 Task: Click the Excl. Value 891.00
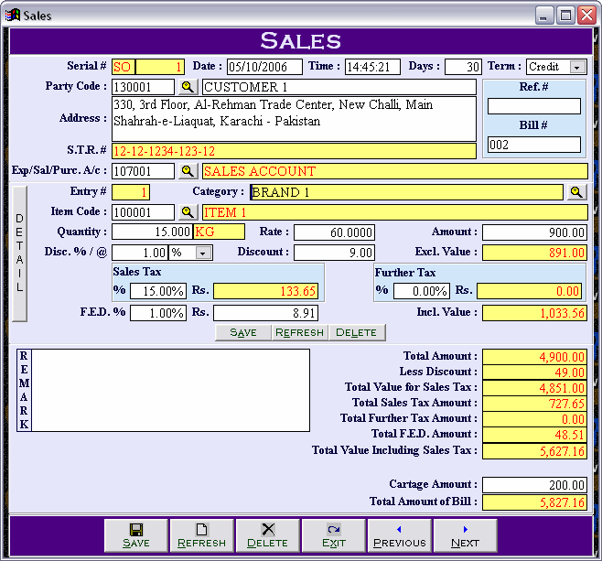point(534,253)
